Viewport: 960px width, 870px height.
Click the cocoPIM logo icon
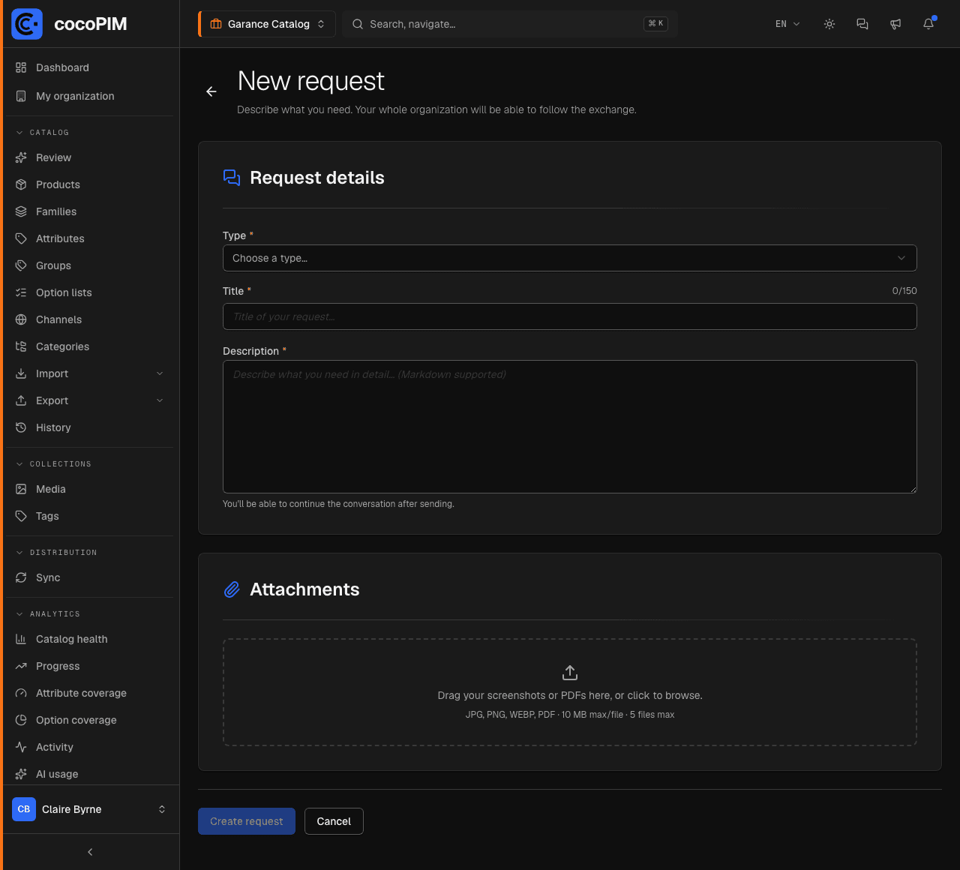pyautogui.click(x=27, y=24)
